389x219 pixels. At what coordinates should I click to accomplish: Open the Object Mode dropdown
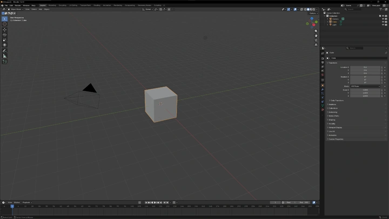pyautogui.click(x=15, y=9)
